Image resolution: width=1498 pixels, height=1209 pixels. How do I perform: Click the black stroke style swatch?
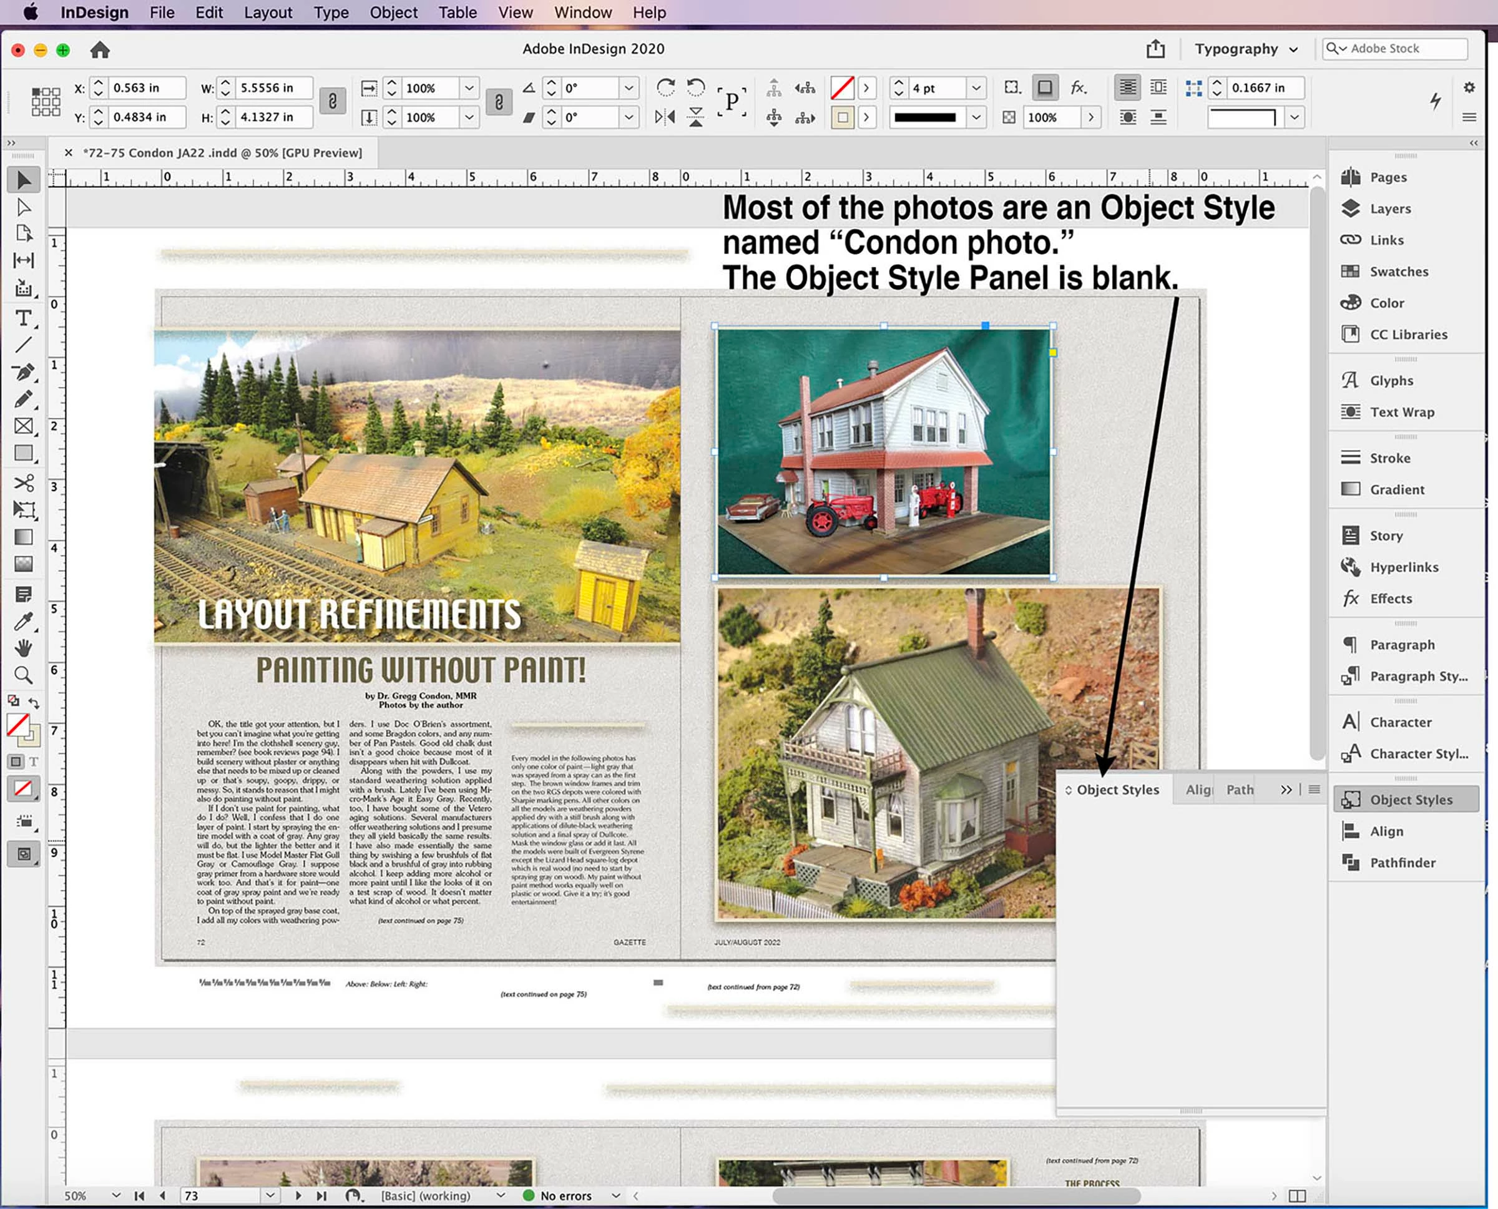pos(925,118)
